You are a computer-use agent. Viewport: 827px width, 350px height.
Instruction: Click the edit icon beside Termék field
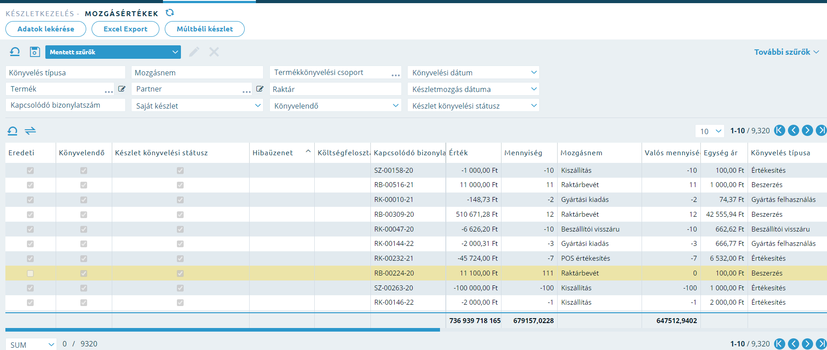[122, 89]
